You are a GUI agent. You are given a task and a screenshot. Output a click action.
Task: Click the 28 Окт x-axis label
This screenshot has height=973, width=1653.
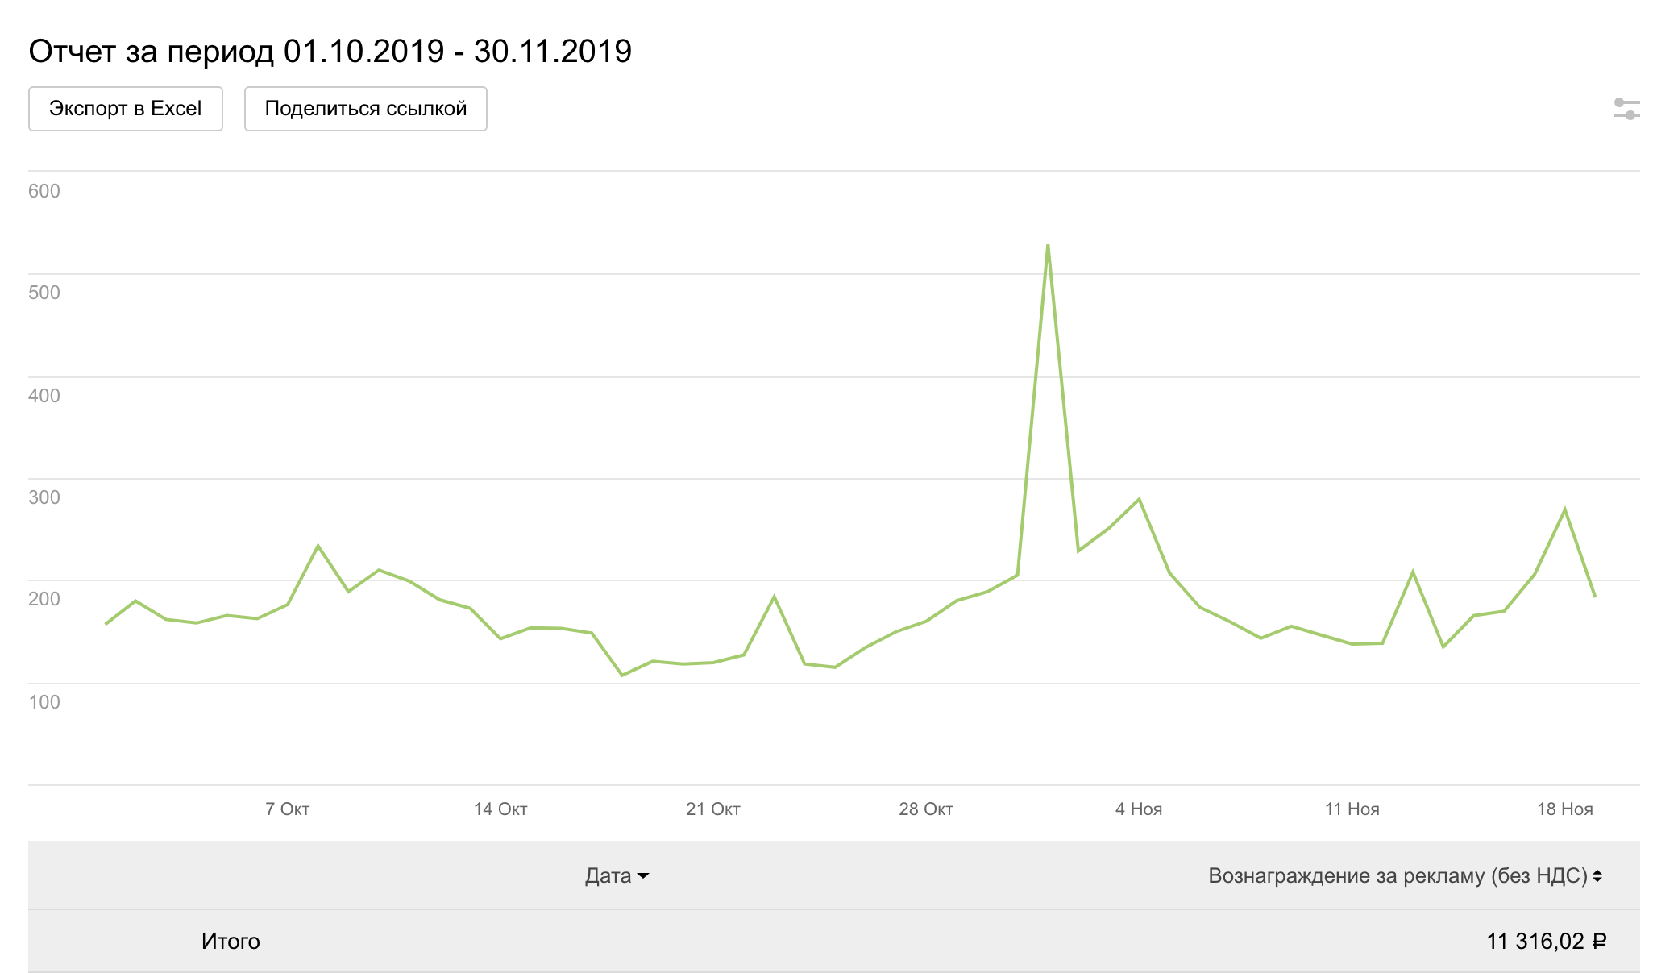925,809
